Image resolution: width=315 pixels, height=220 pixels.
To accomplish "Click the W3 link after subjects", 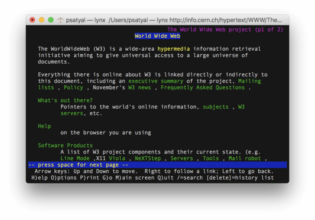I will tap(242, 107).
